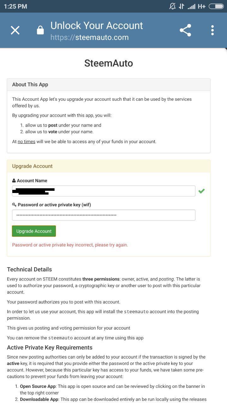Tap the Unlock Your Account page title
This screenshot has height=403, width=227.
tap(96, 26)
